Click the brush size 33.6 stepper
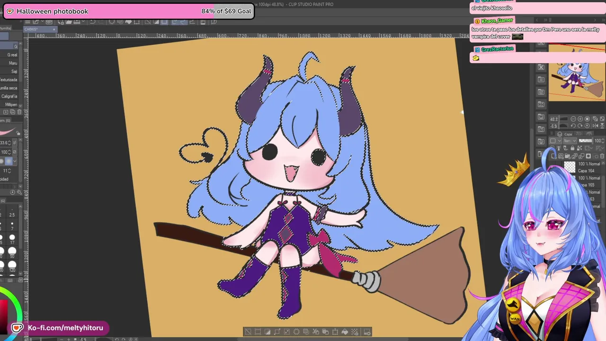Screen dimensions: 606x341 click(9, 143)
